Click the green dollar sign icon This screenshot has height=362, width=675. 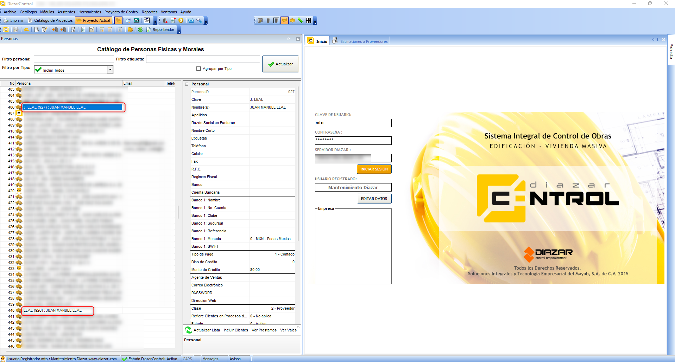[140, 30]
